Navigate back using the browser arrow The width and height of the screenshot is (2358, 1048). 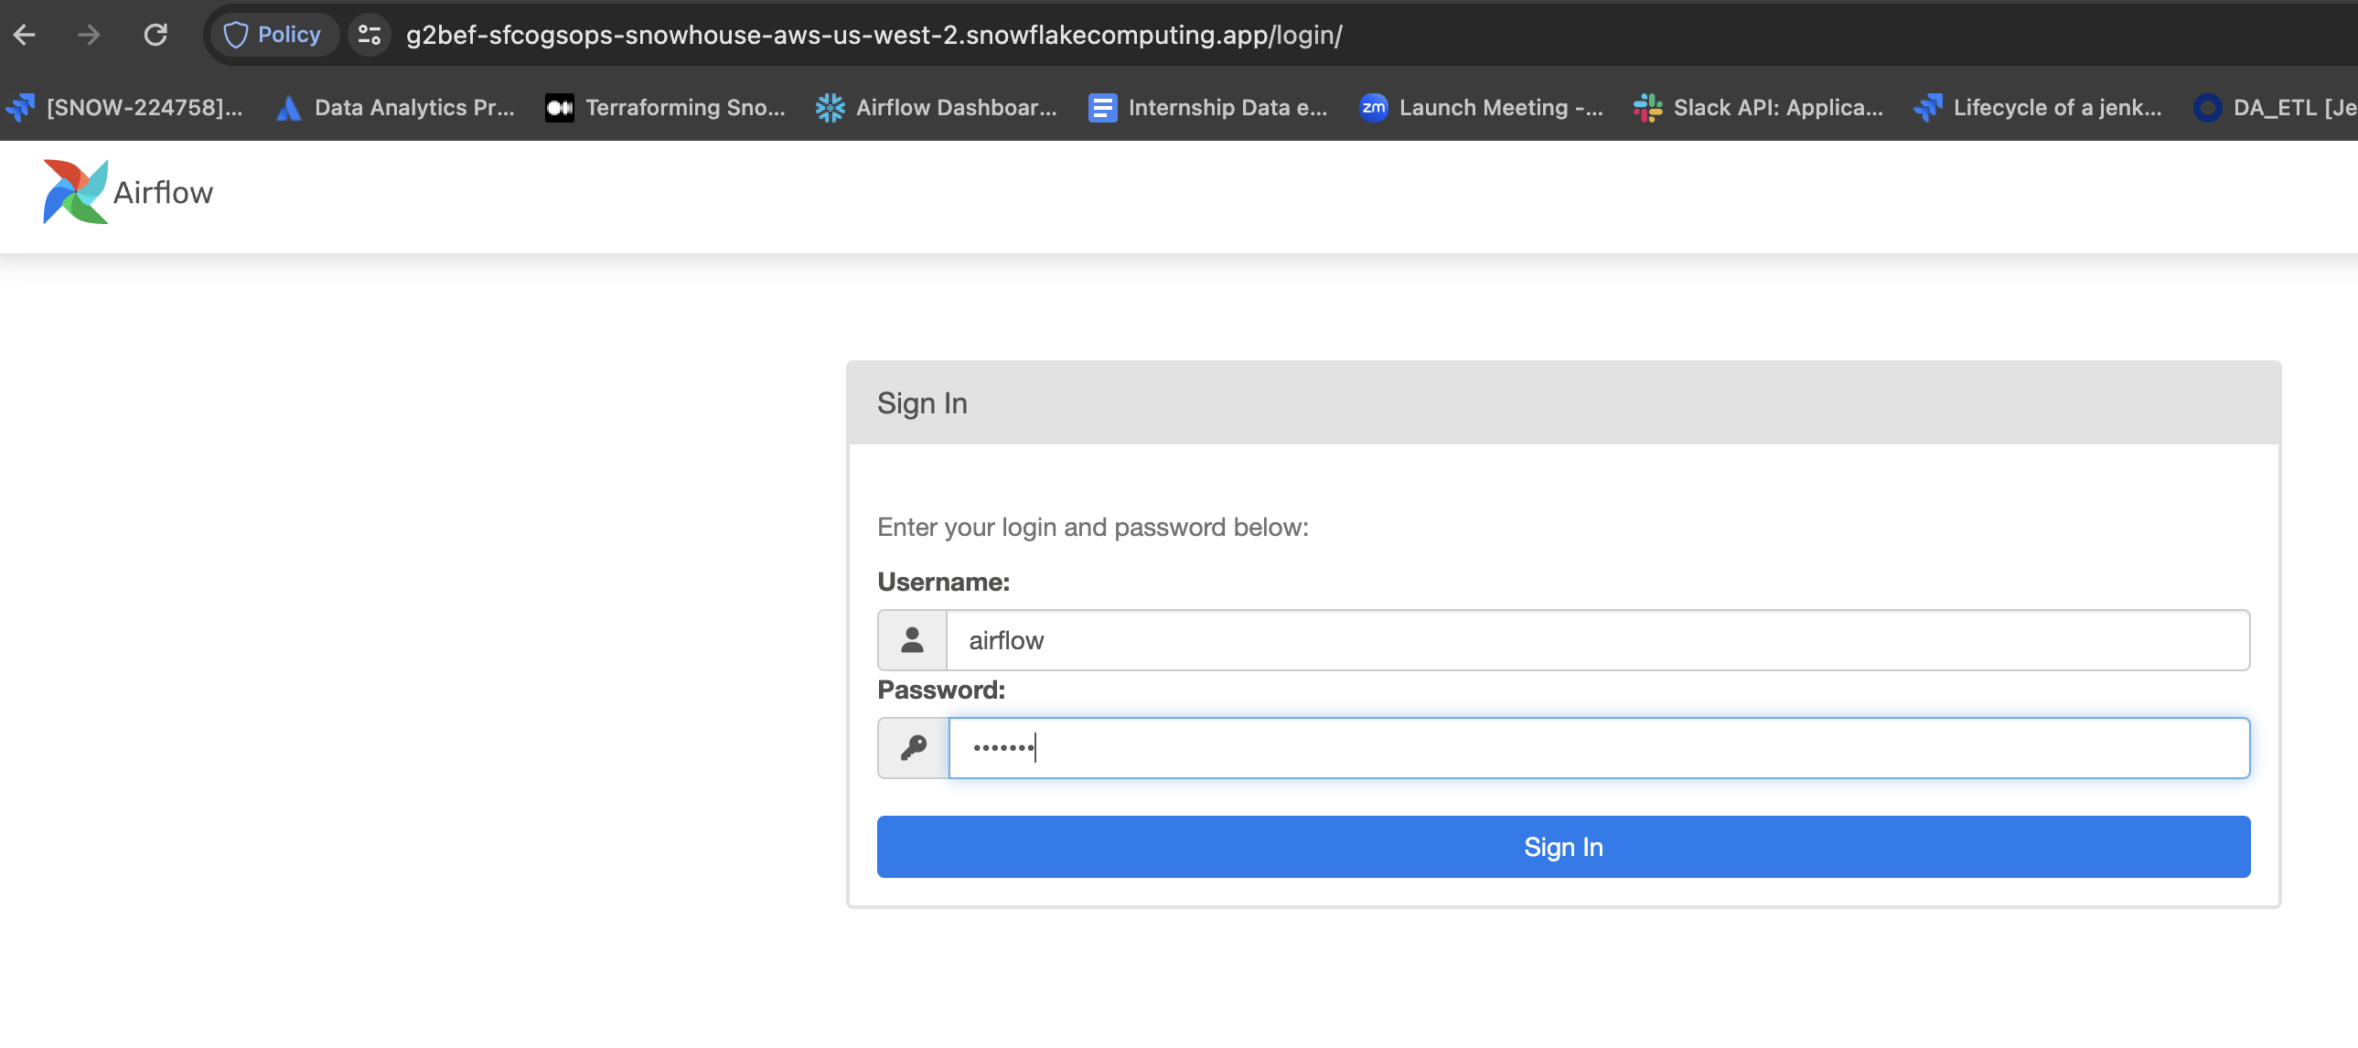[25, 34]
